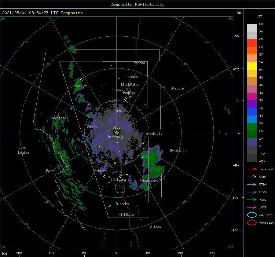
Task: Select the blue 33–36 dBZ swatch
Action: click(x=252, y=112)
